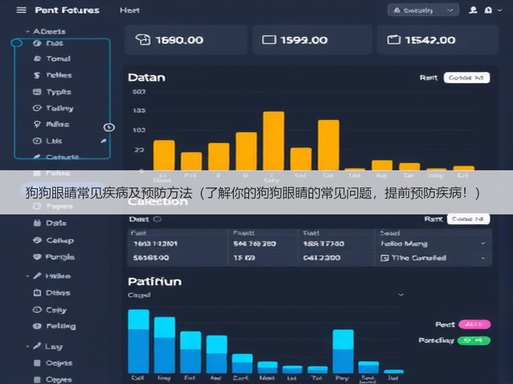This screenshot has width=513, height=384.
Task: Select the tallest orange bar in the Datan chart
Action: (274, 141)
